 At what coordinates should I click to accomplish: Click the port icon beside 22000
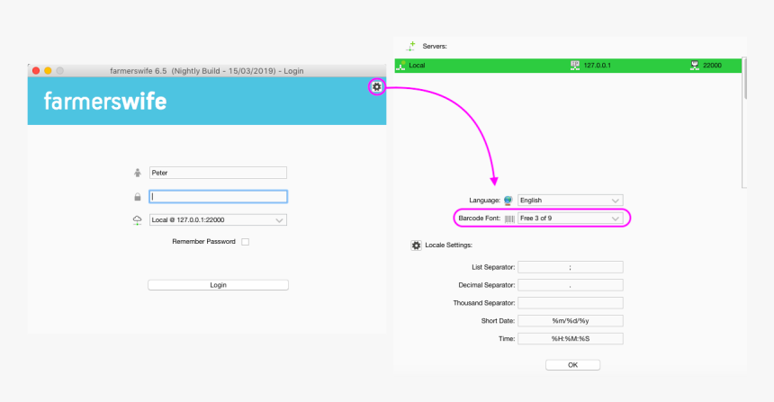tap(695, 65)
